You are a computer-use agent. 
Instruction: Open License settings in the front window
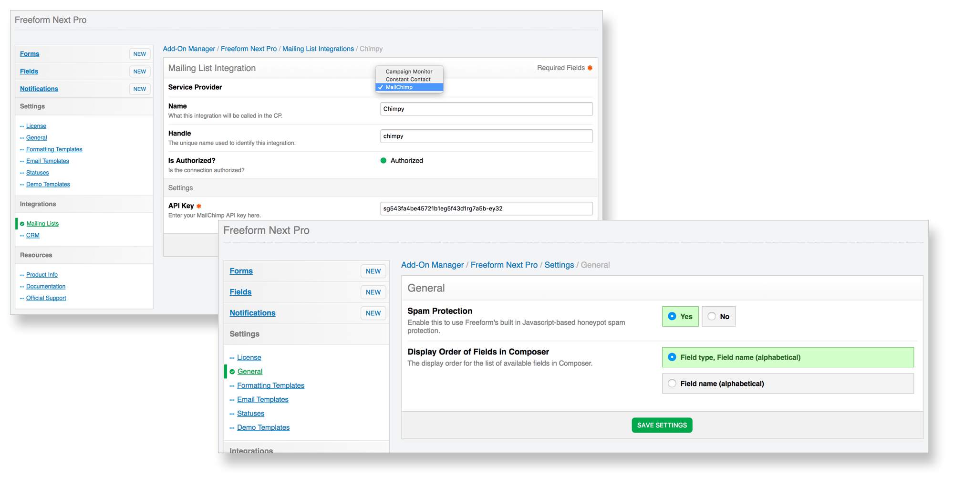click(249, 357)
